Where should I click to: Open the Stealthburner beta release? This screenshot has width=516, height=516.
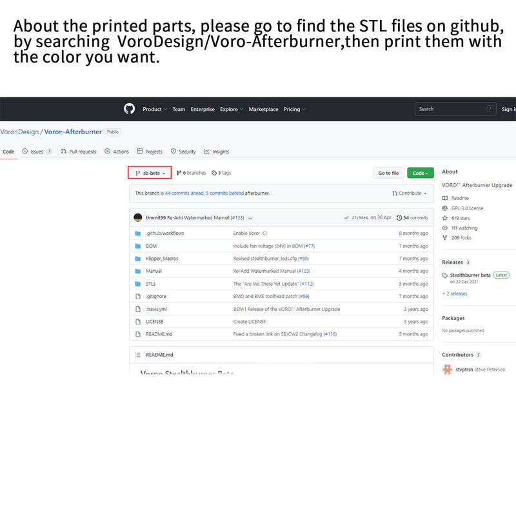[x=470, y=275]
